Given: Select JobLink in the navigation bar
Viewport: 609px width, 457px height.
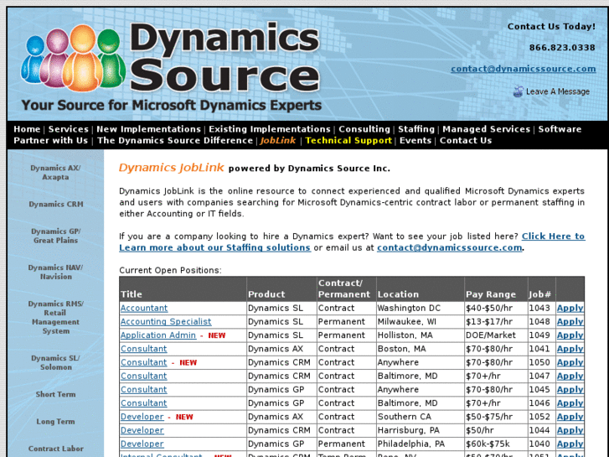Looking at the screenshot, I should click(x=278, y=140).
